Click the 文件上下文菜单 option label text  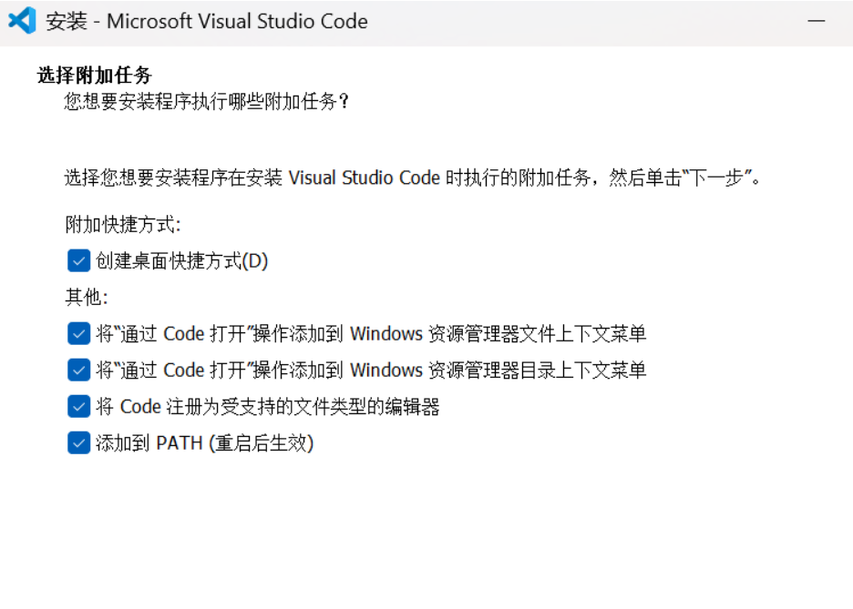click(x=372, y=334)
